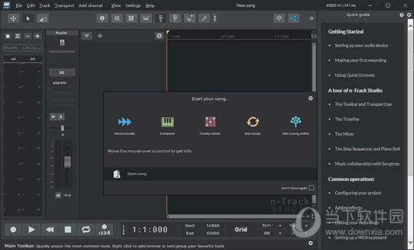This screenshot has width=414, height=250.
Task: Select the fade envelope drawing tool
Action: 42,18
